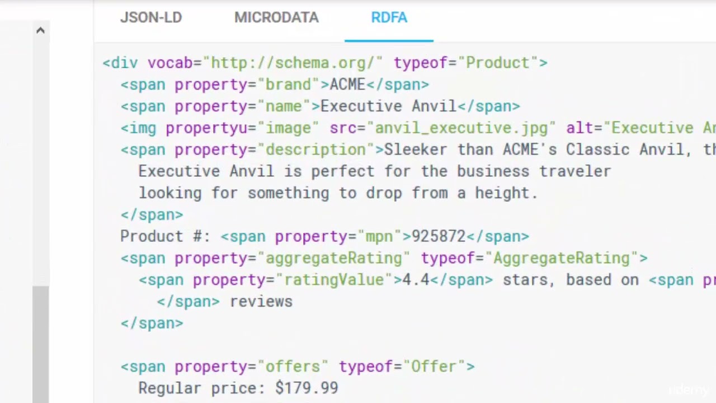Click the left sidebar scrollbar thumb
This screenshot has width=716, height=403.
click(40, 344)
